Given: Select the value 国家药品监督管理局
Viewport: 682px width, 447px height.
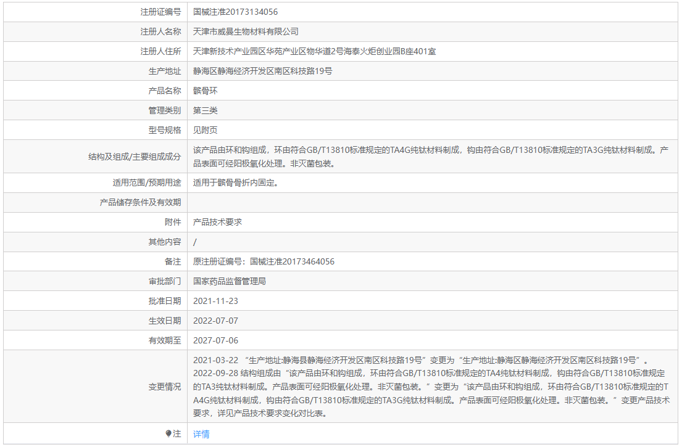Looking at the screenshot, I should tap(230, 282).
